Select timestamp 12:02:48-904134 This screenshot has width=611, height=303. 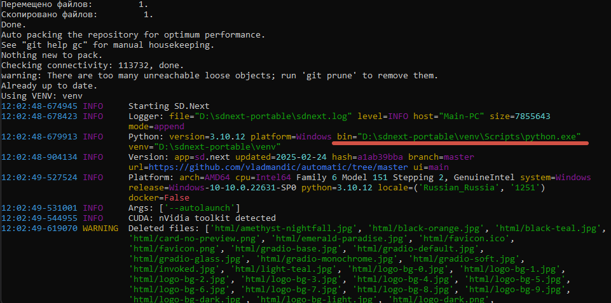[39, 157]
